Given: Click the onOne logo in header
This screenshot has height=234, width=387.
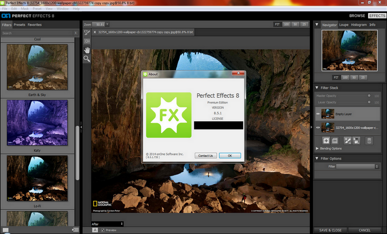Looking at the screenshot, I should pos(6,16).
